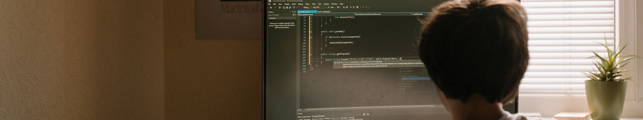This screenshot has height=120, width=643.
Task: Click the Undo icon in toolbar
Action: click(294, 7)
